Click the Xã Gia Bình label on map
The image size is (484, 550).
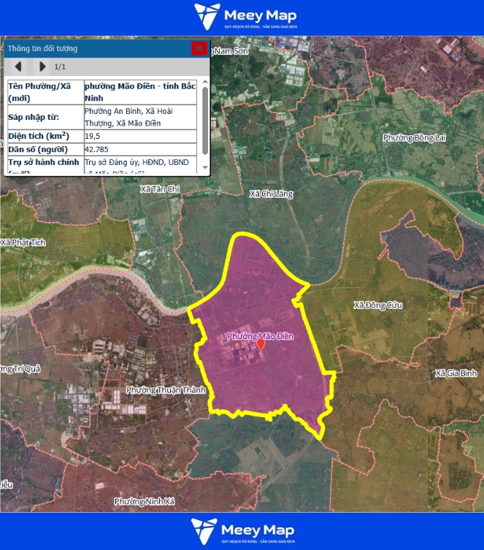coord(456,373)
